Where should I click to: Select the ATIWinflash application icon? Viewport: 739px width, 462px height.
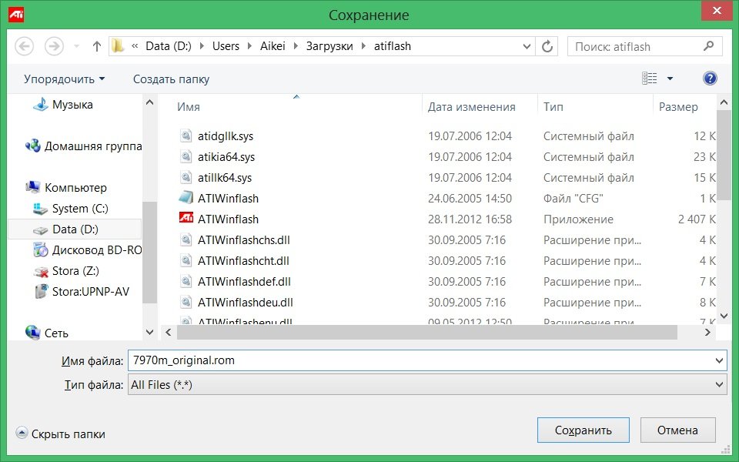pos(186,218)
